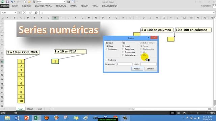216x121 pixels.
Task: Open INSERTAR ribbon tab
Action: (x=26, y=6)
